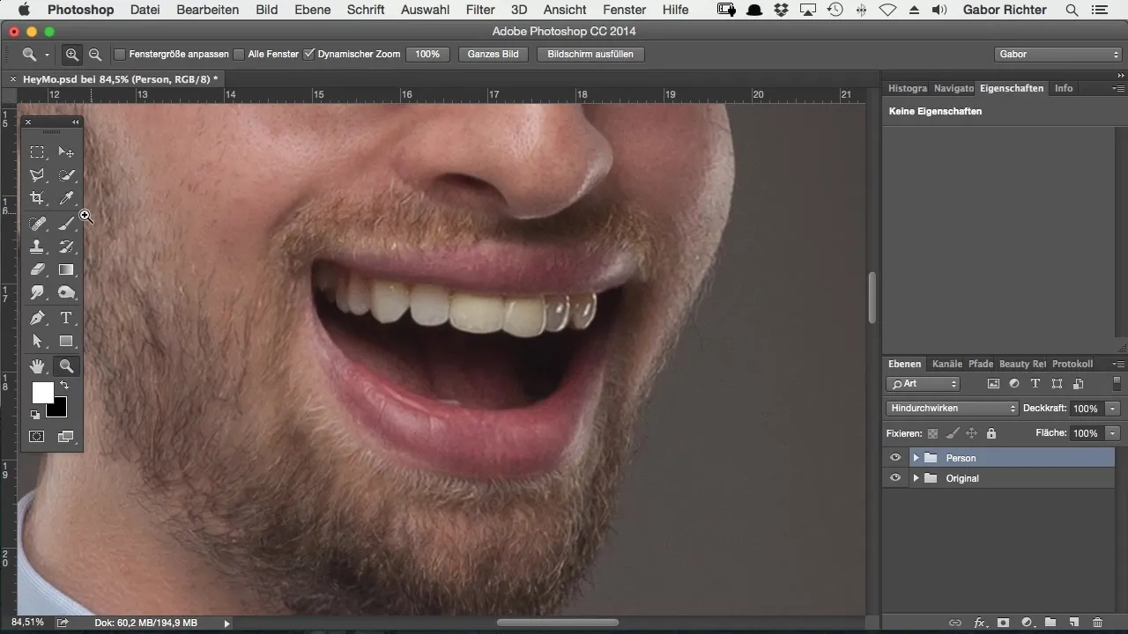The image size is (1128, 634).
Task: Click the Ganzes Bild button
Action: 493,54
